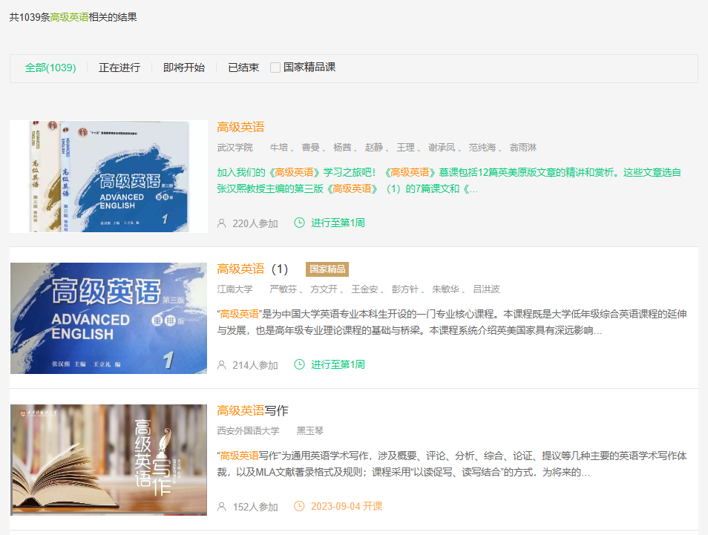Open the 高级英语写作 course title
Viewport: 708px width, 535px height.
coord(252,410)
